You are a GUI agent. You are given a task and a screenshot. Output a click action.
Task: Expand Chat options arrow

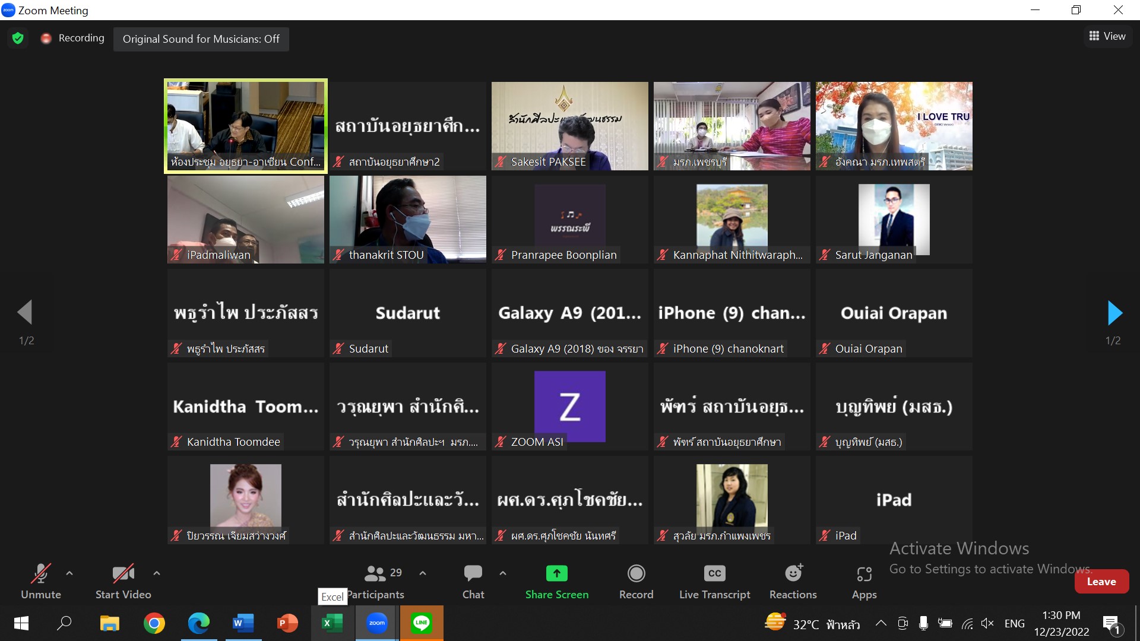(x=503, y=573)
